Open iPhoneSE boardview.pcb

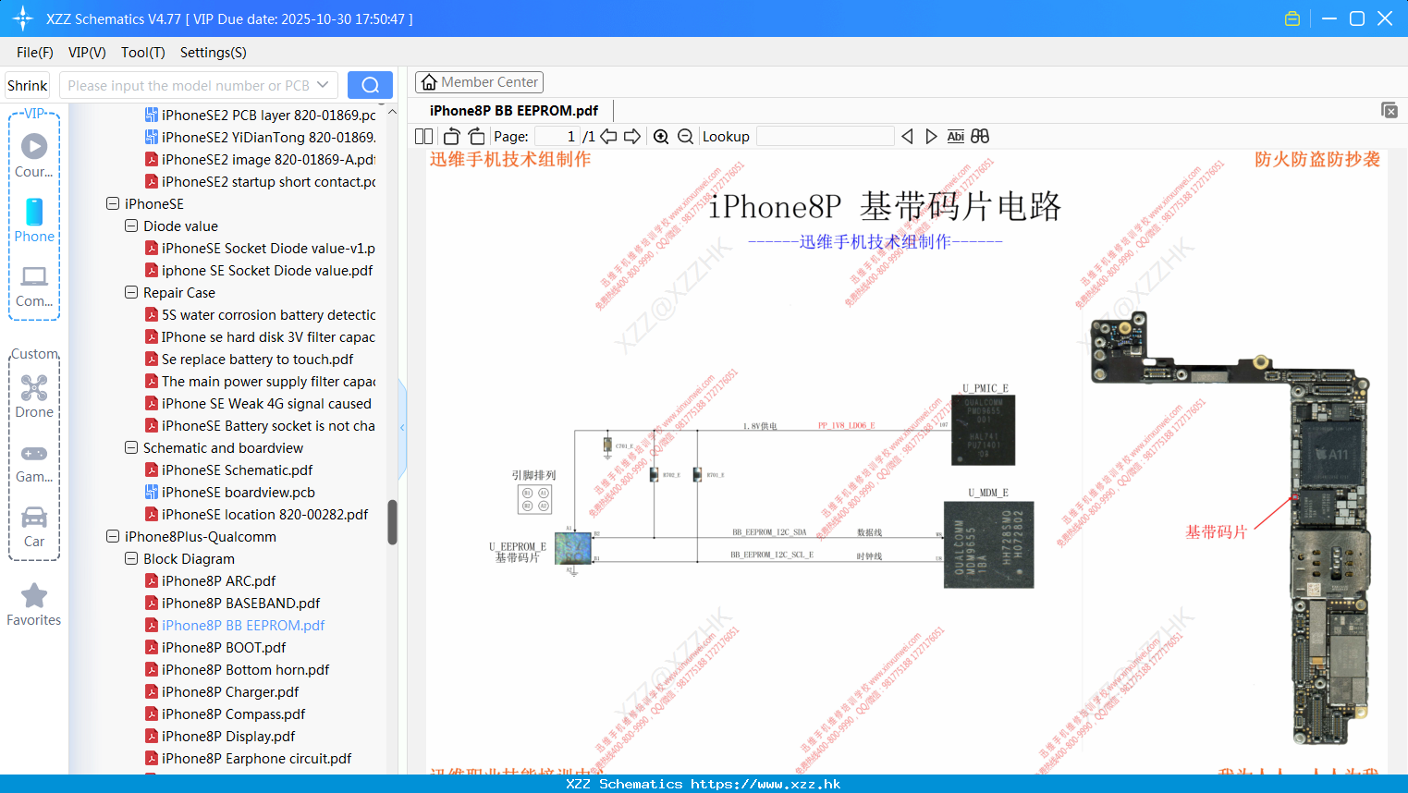tap(229, 492)
